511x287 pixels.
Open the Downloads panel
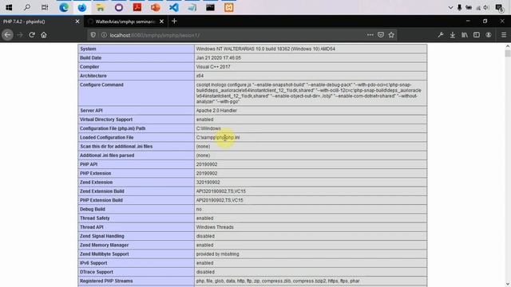tap(453, 35)
